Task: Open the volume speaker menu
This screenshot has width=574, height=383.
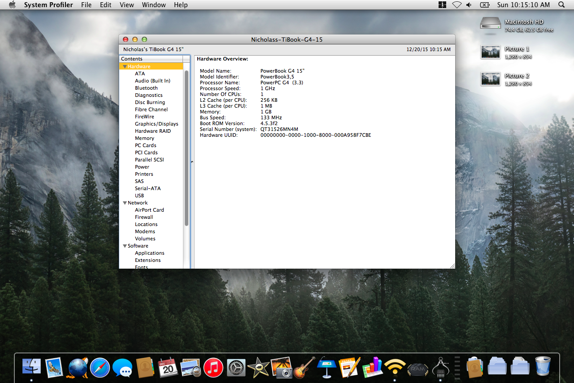Action: pos(469,5)
